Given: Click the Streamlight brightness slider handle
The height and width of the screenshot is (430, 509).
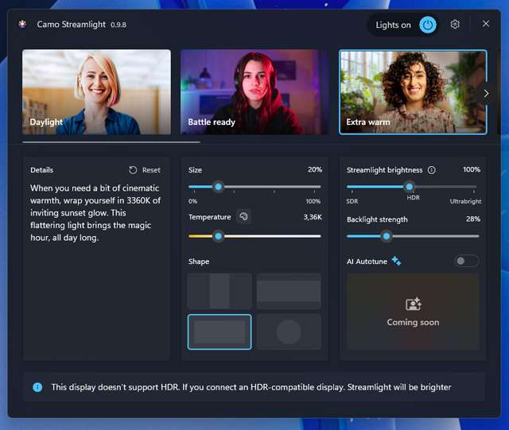Looking at the screenshot, I should [x=410, y=187].
